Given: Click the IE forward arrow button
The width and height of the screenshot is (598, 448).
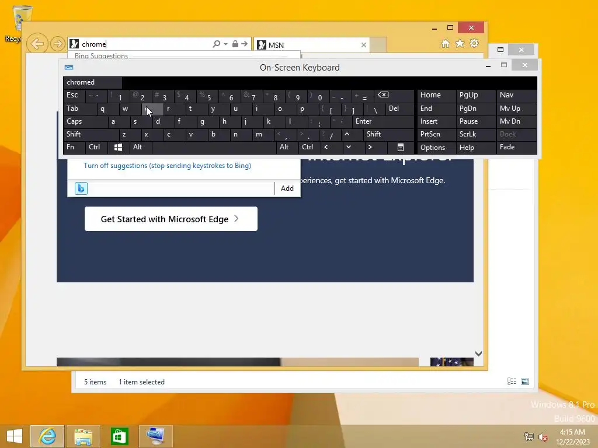Looking at the screenshot, I should (x=57, y=44).
